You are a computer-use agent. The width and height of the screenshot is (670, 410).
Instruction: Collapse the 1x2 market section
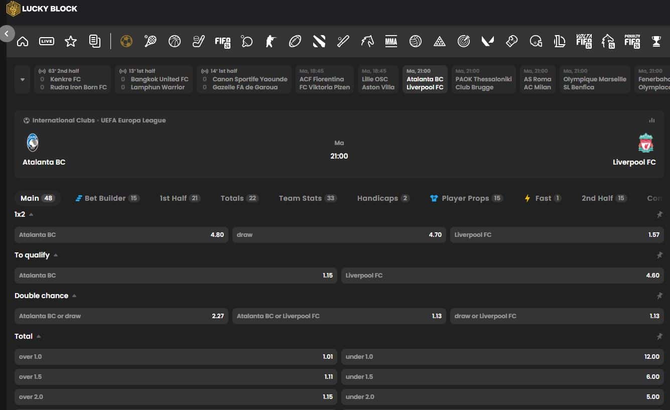[x=31, y=214]
